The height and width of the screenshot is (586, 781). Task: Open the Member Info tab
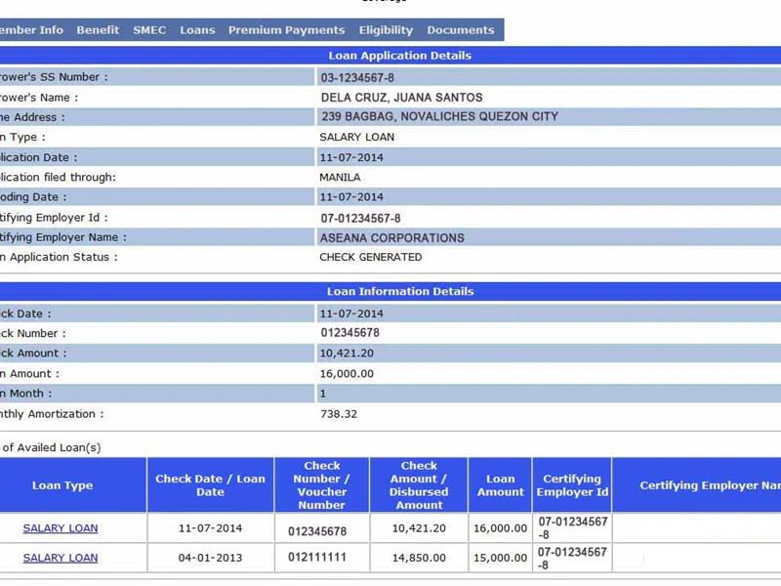[x=31, y=30]
